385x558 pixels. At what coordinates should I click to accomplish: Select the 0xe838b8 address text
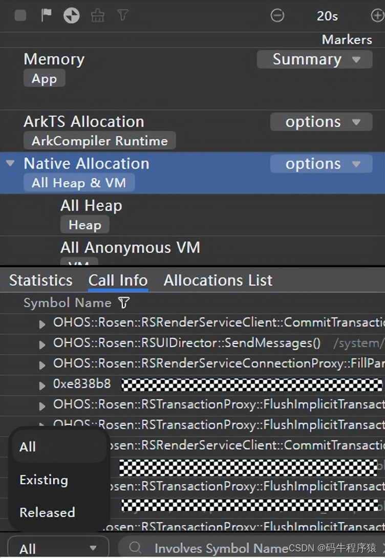[82, 384]
